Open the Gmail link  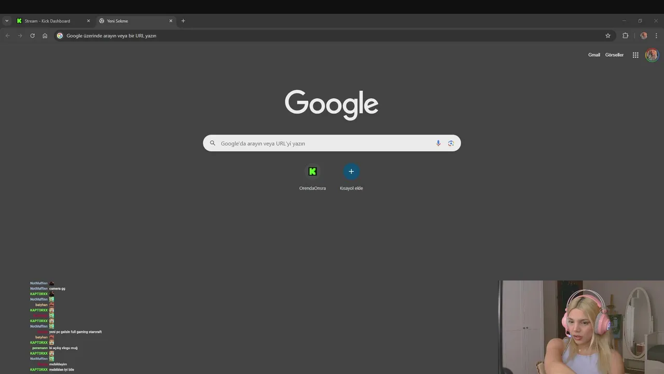[x=594, y=55]
